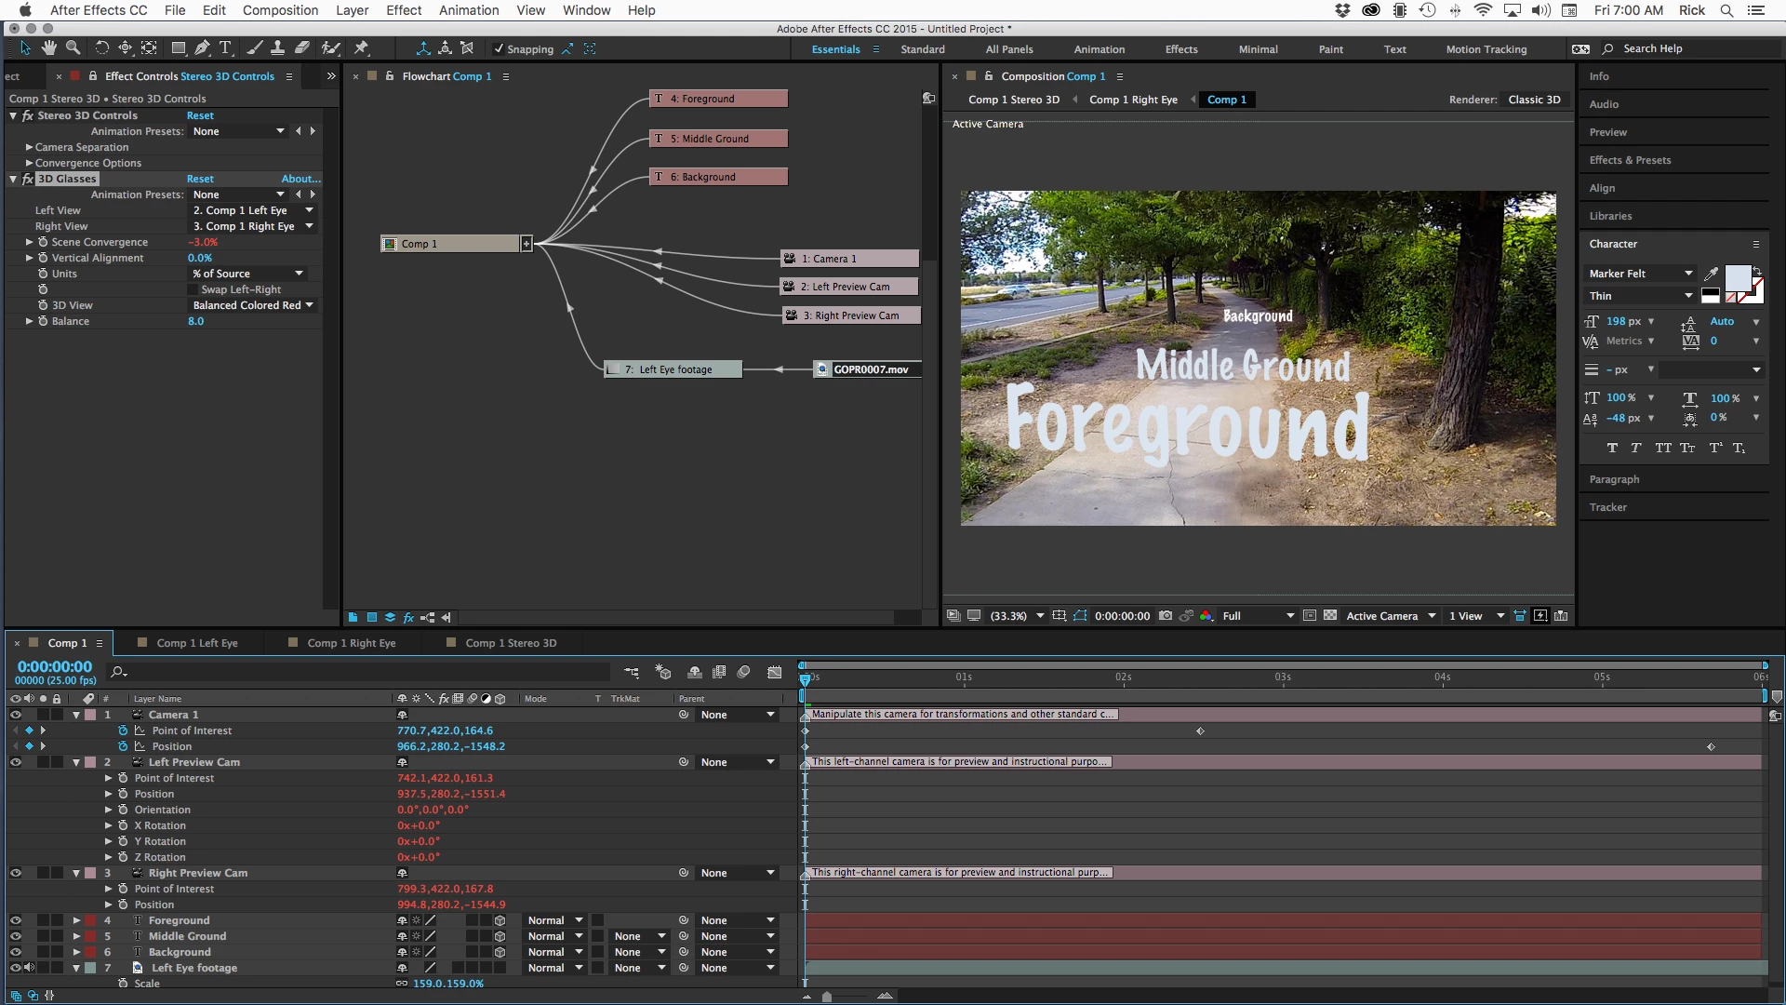Enable the Snapping checkbox
1786x1005 pixels.
[x=499, y=49]
